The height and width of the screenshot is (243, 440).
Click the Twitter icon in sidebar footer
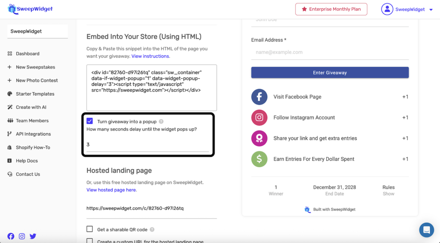(x=33, y=236)
